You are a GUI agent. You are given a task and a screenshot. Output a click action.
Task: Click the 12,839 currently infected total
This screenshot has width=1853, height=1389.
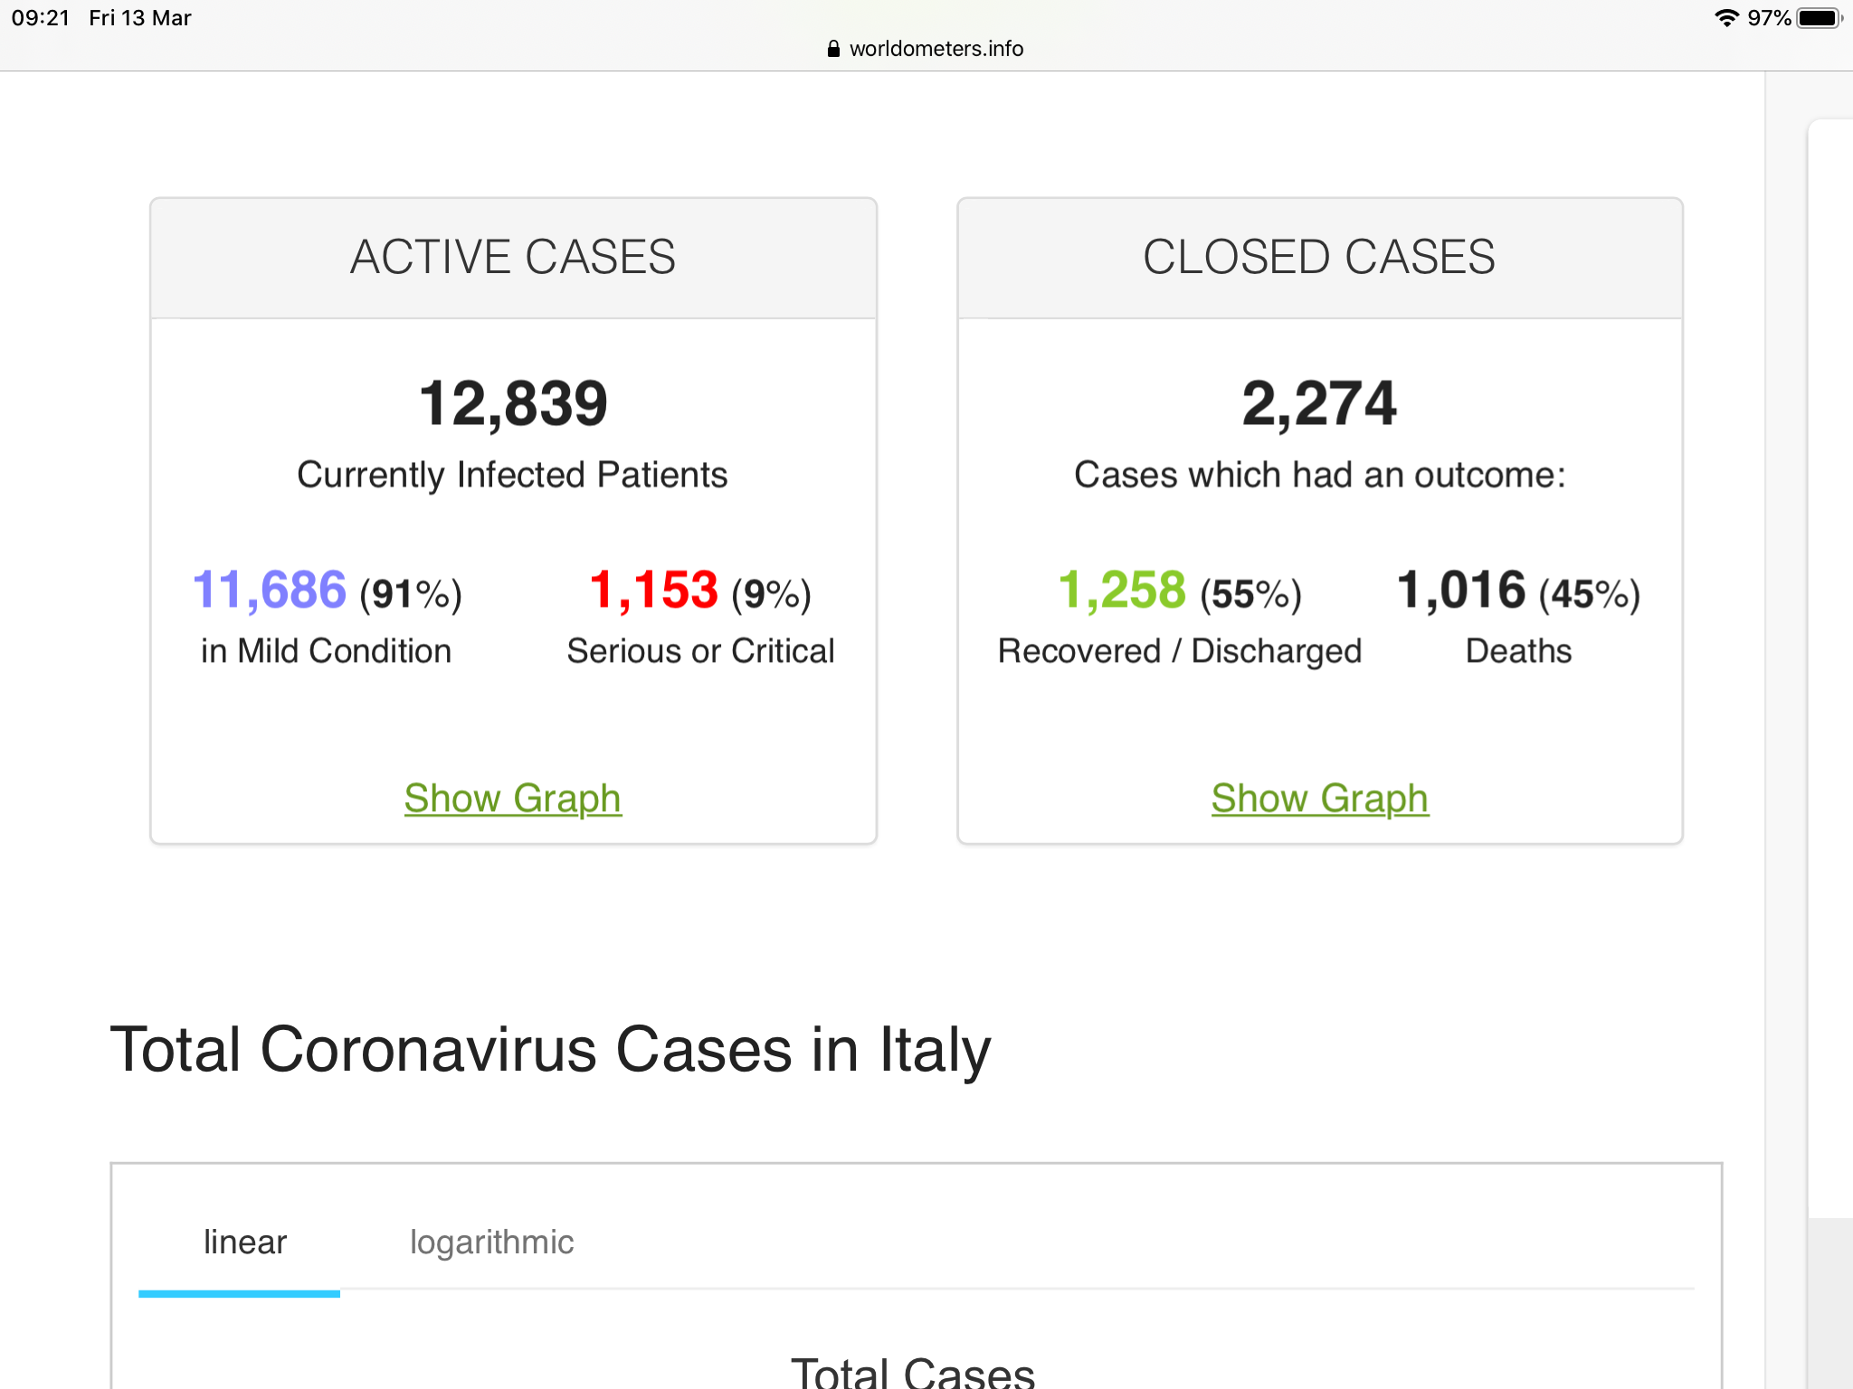[x=513, y=403]
